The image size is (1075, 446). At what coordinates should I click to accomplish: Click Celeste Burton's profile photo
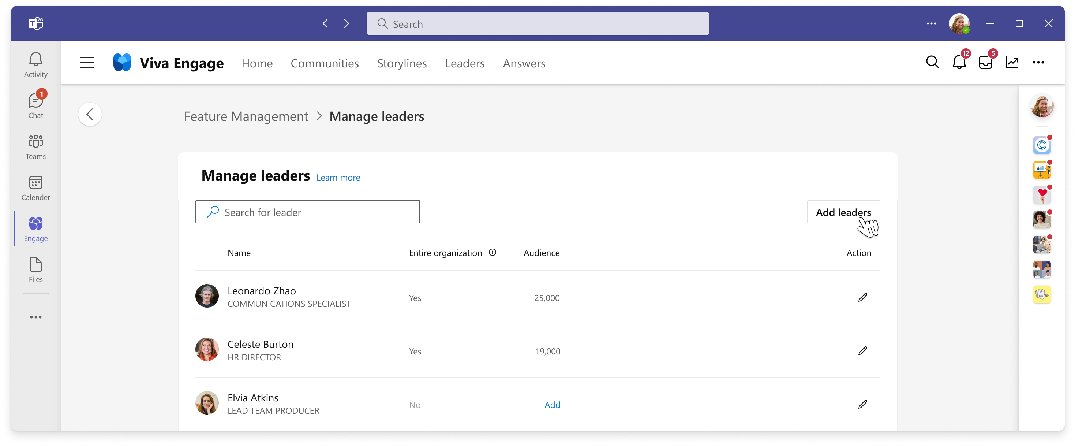coord(207,350)
